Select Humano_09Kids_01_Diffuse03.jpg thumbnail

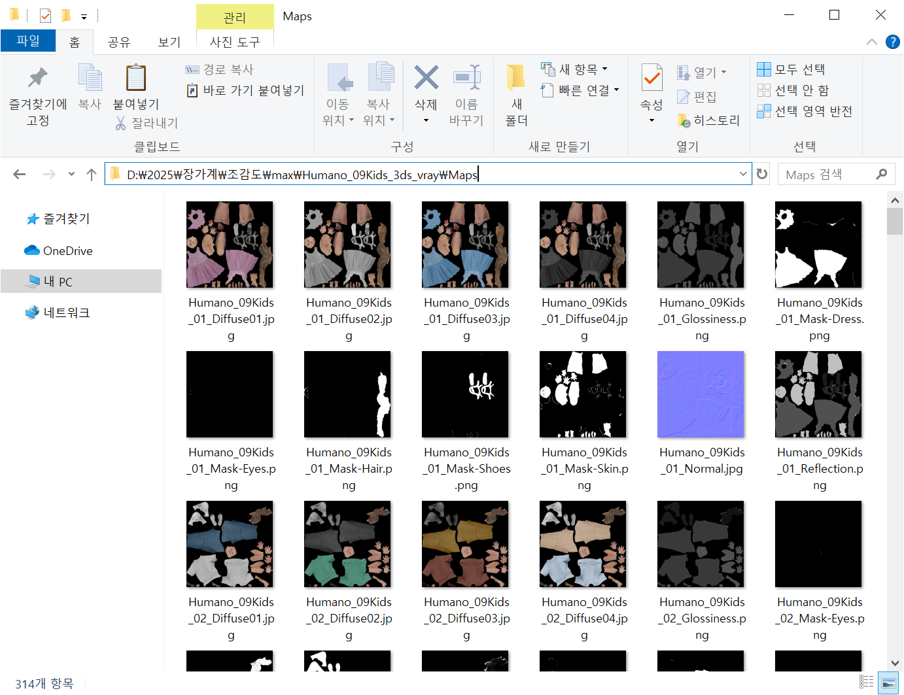pos(465,245)
